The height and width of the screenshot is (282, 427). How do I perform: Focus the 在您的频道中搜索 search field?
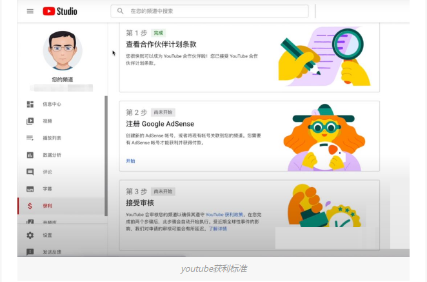(x=210, y=11)
